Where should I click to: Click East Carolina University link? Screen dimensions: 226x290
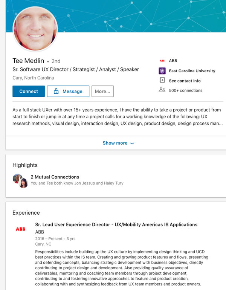coord(192,71)
